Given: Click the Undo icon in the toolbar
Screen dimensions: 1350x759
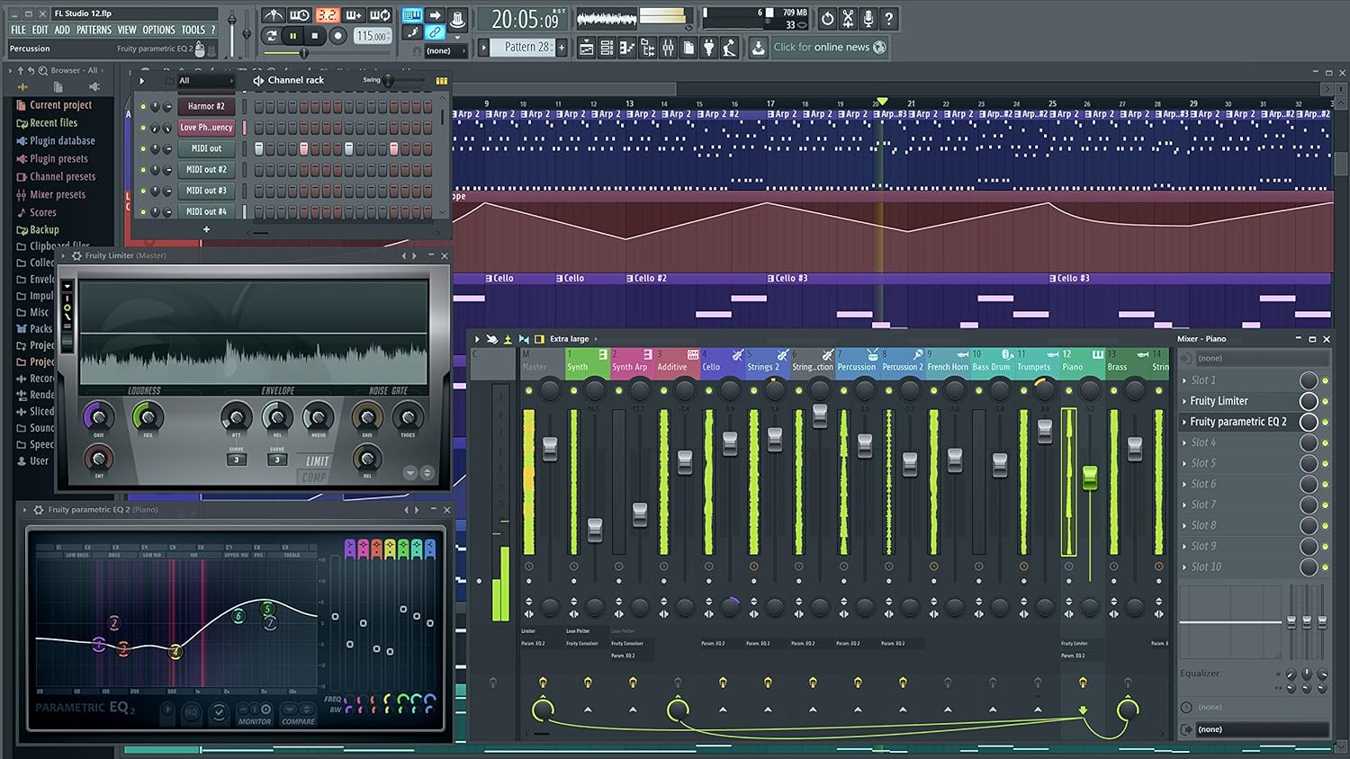Looking at the screenshot, I should [x=828, y=16].
